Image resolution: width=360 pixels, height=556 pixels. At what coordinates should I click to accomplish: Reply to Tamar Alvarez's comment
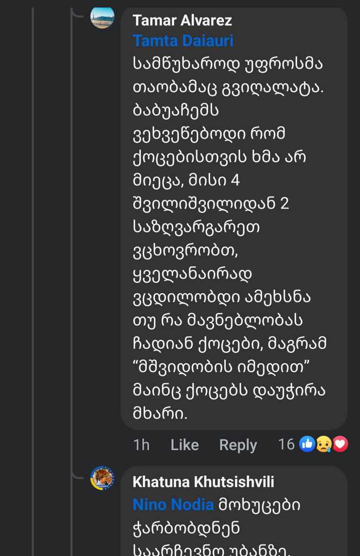(238, 445)
